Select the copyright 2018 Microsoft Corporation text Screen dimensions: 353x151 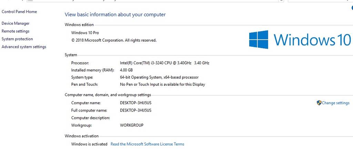(x=114, y=41)
